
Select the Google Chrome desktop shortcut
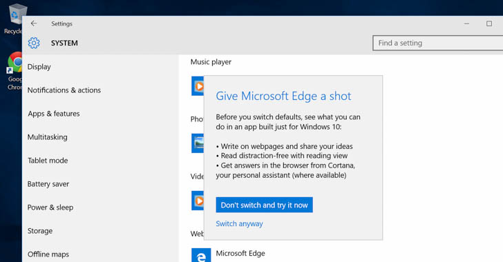click(14, 71)
